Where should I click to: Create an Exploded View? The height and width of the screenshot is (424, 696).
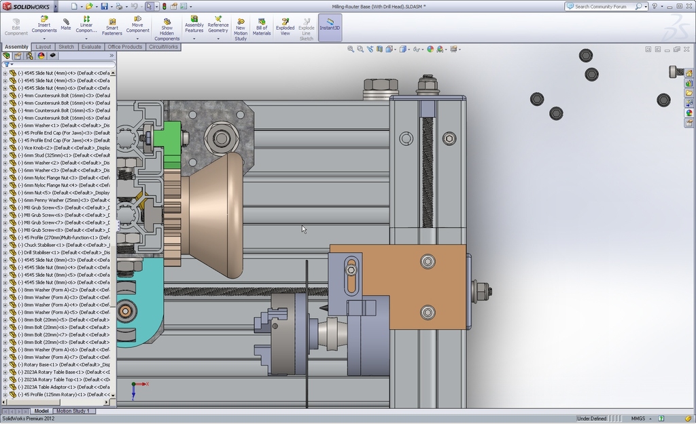tap(285, 26)
